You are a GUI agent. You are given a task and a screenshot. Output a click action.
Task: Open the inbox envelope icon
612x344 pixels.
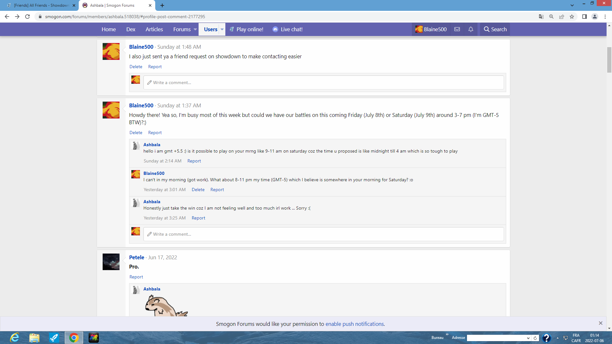point(457,29)
